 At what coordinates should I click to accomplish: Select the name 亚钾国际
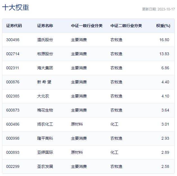click(x=45, y=152)
